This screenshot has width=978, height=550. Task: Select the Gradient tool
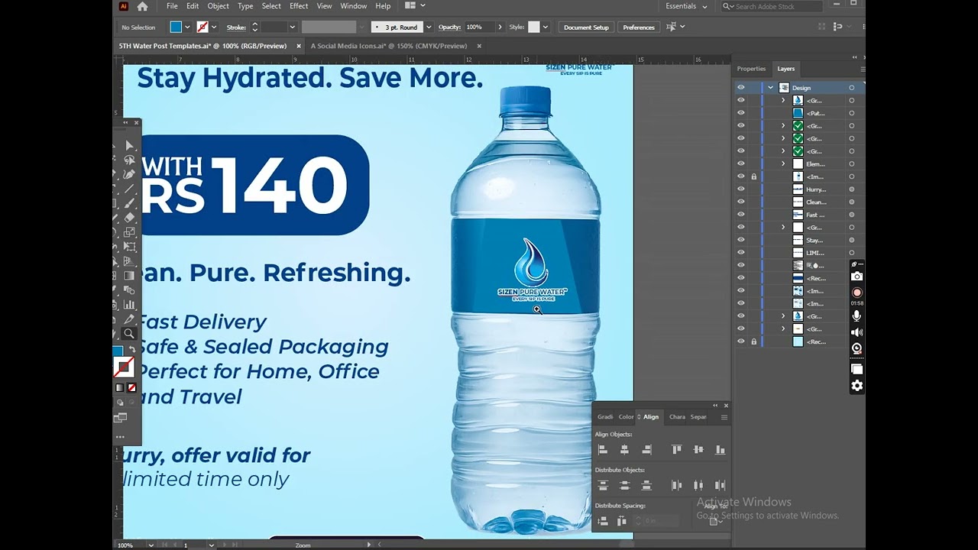[130, 276]
